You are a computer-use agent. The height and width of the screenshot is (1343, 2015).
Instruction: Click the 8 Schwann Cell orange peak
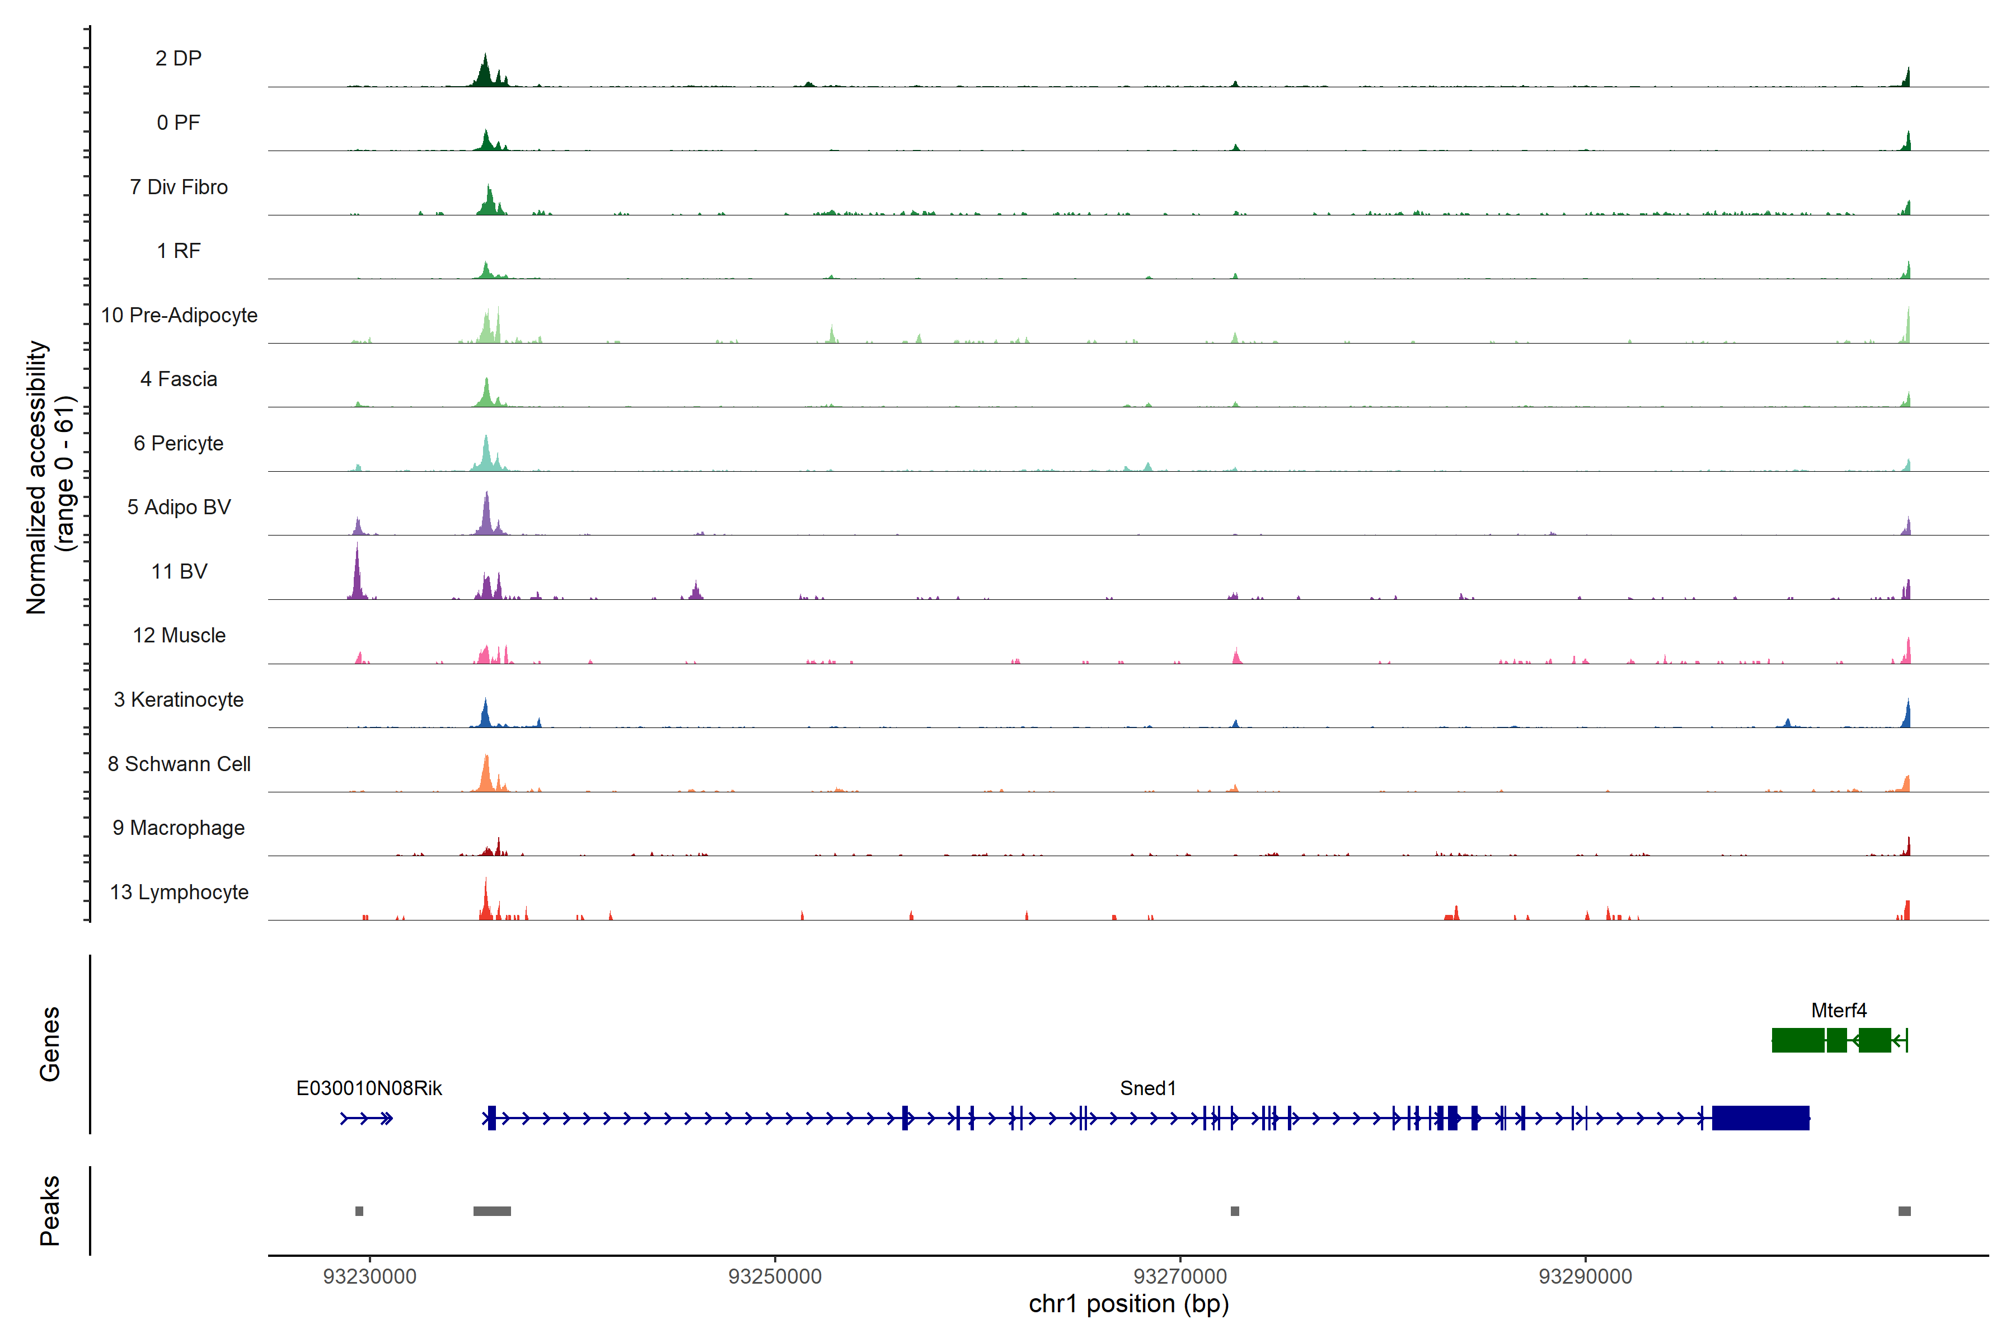click(486, 775)
